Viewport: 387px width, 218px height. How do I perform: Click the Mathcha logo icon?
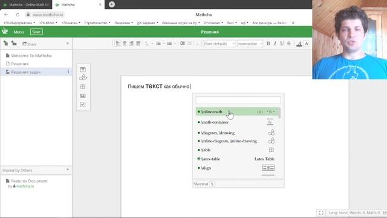[x=5, y=31]
